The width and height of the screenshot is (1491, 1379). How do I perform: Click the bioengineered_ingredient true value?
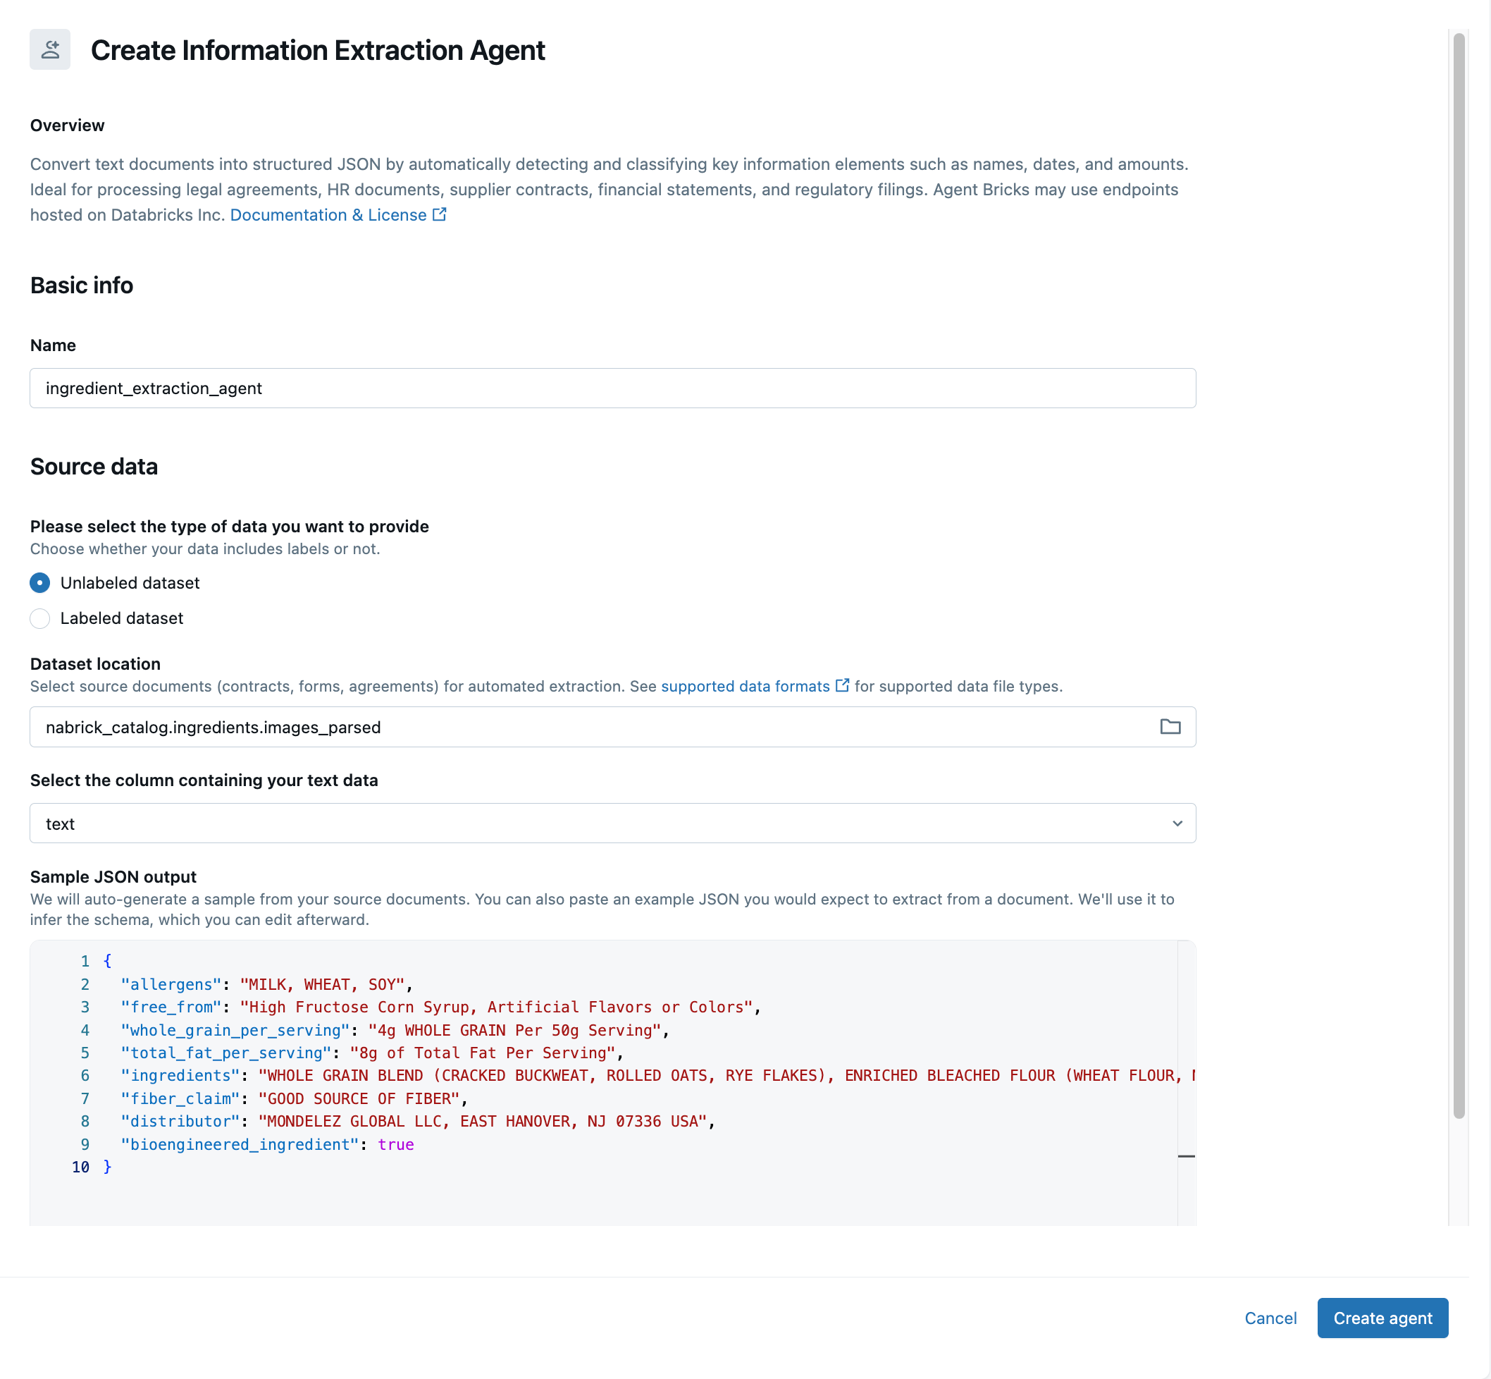click(395, 1144)
